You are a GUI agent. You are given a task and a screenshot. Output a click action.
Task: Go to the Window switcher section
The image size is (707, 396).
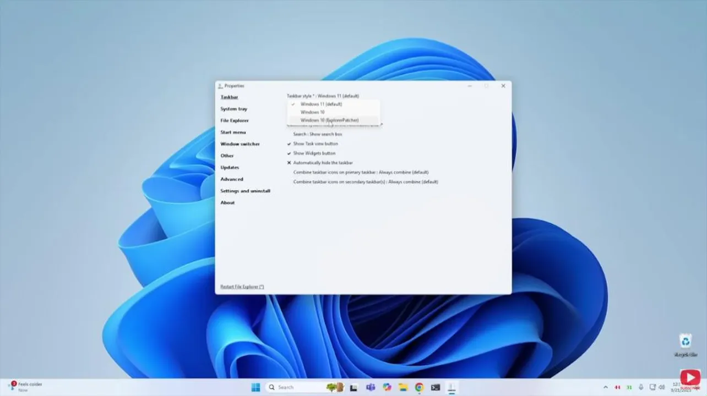[240, 144]
